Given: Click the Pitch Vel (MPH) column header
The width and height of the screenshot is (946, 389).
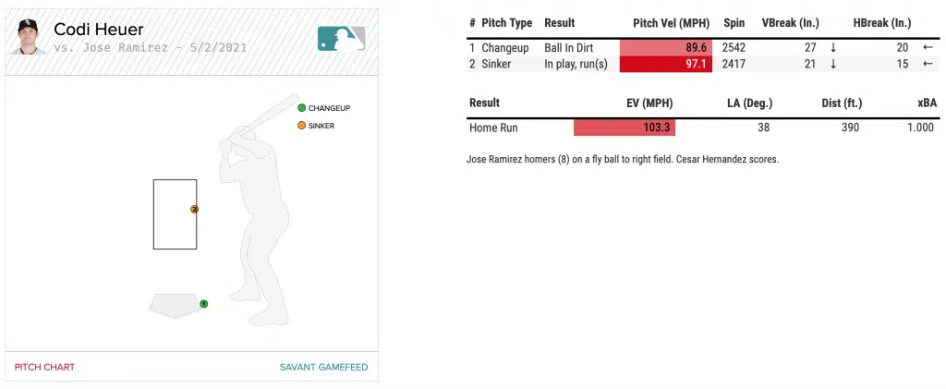Looking at the screenshot, I should [671, 23].
